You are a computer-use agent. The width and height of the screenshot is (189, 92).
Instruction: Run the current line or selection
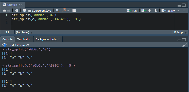132,11
